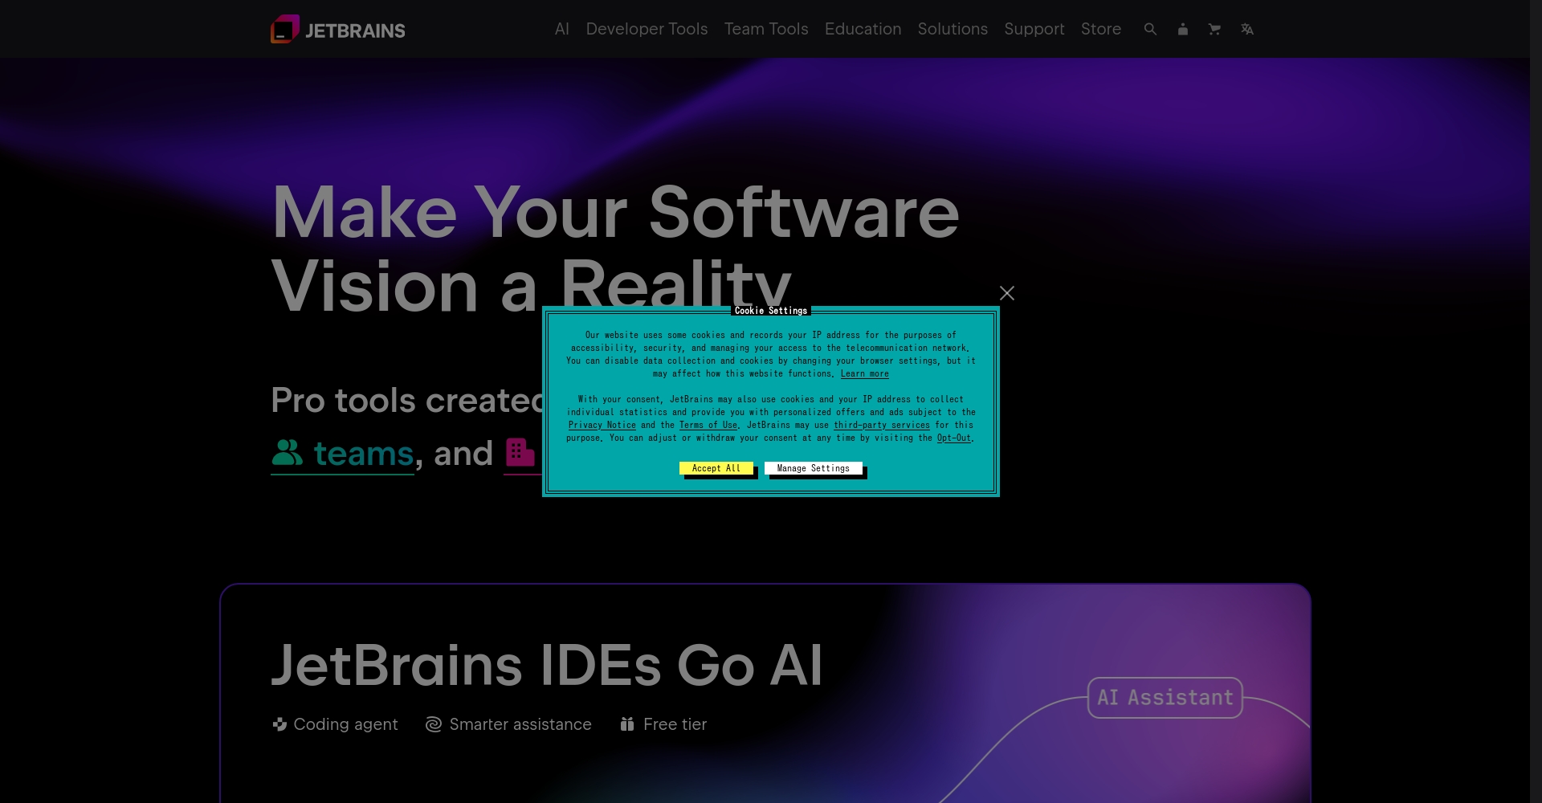Viewport: 1542px width, 803px height.
Task: Open the site search magnifier icon
Action: (x=1150, y=29)
